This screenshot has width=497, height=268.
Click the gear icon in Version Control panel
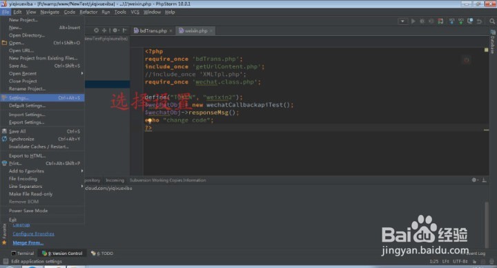pos(474,180)
